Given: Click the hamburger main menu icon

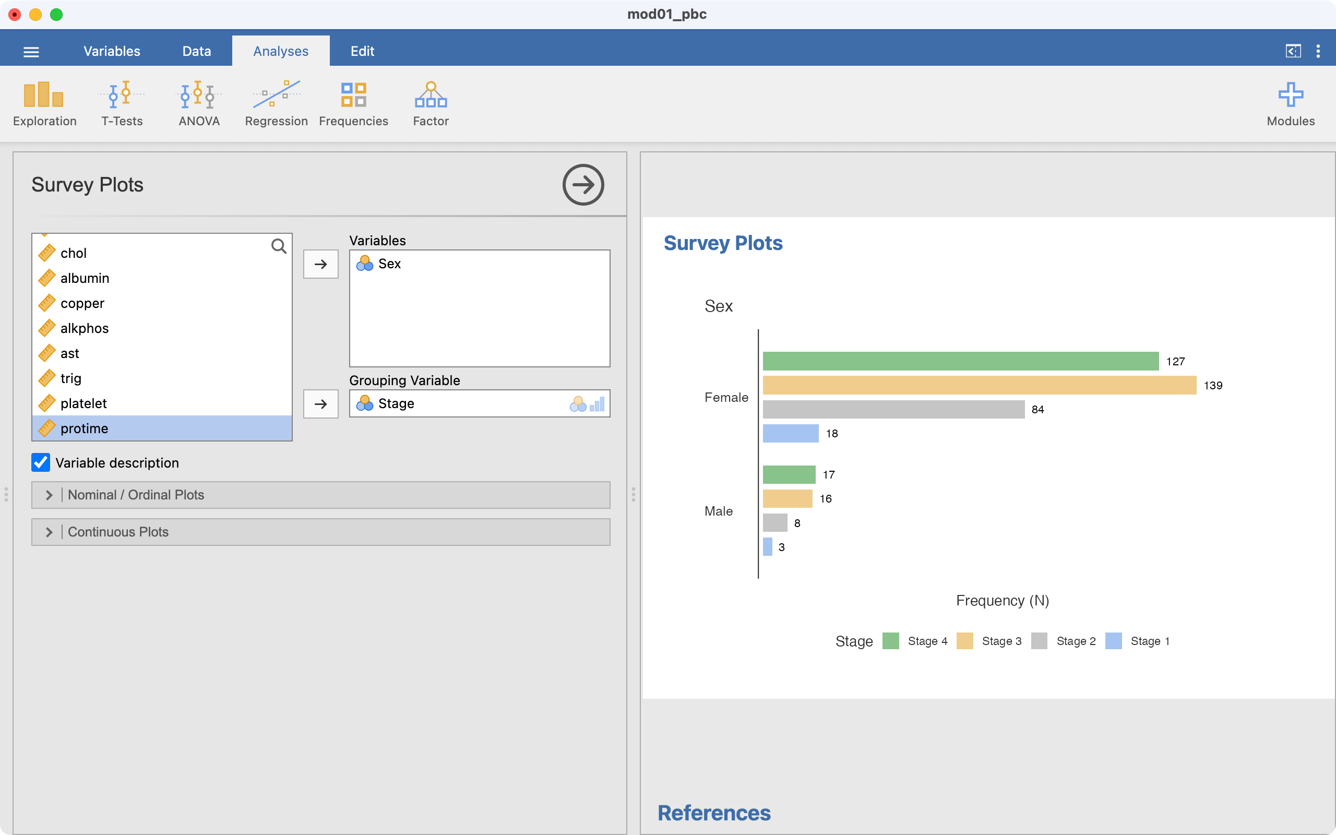Looking at the screenshot, I should click(x=31, y=52).
